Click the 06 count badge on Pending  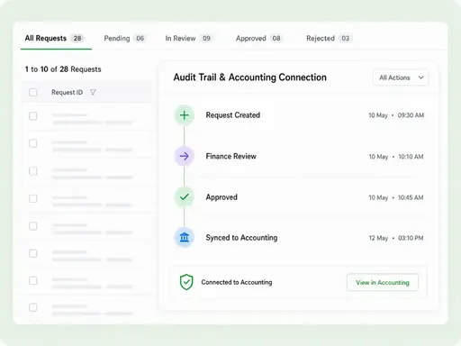pyautogui.click(x=140, y=38)
